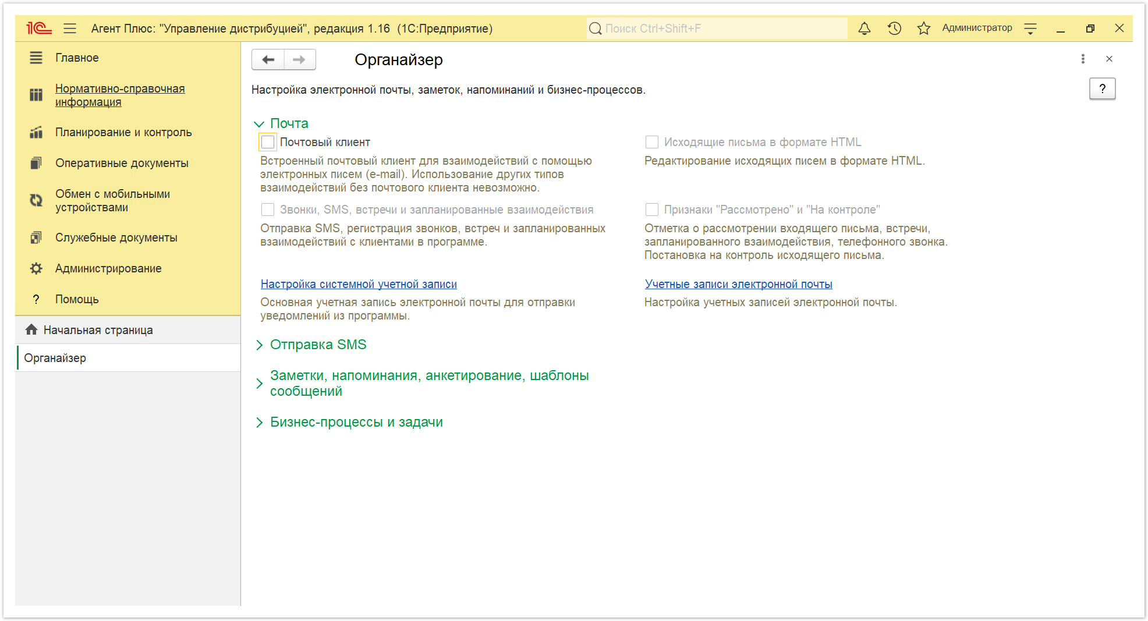Click the Бизнес-процессы и задачи heading text
1148x621 pixels.
(x=356, y=422)
